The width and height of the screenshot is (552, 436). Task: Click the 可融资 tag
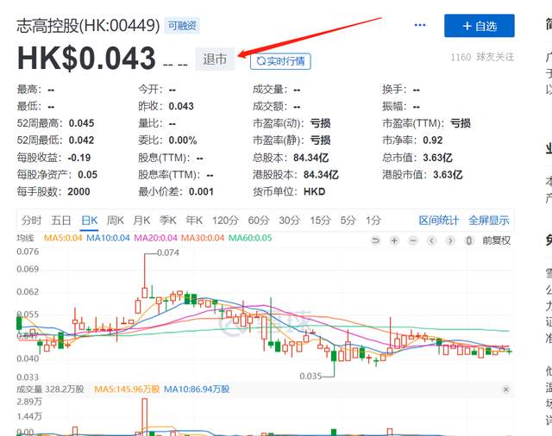click(182, 26)
